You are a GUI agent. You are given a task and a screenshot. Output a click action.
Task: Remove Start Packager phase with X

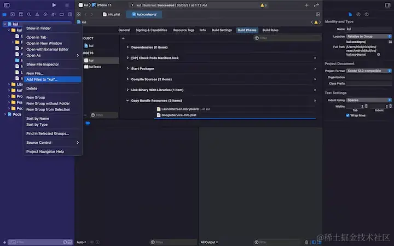coord(315,68)
